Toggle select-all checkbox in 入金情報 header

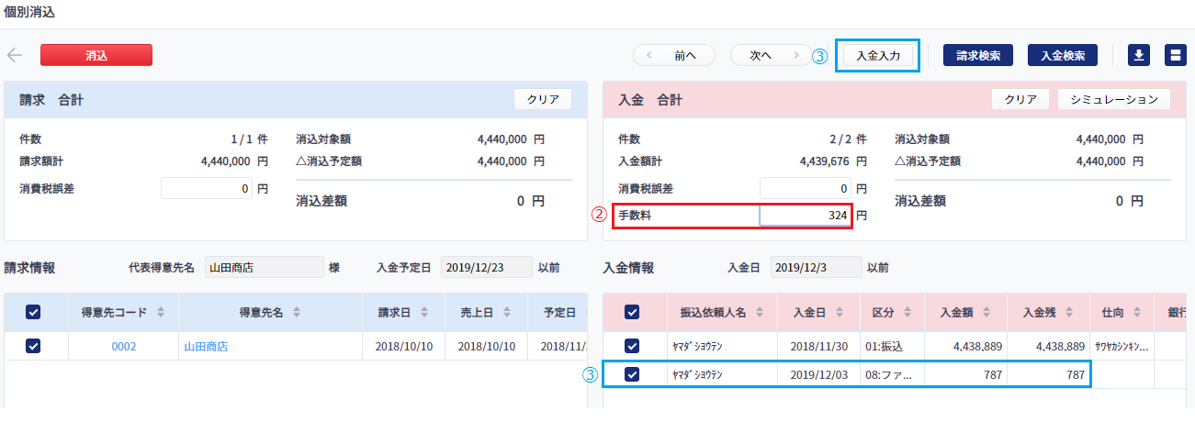tap(632, 312)
